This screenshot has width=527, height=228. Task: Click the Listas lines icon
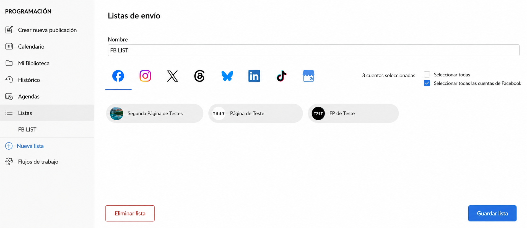coord(9,113)
